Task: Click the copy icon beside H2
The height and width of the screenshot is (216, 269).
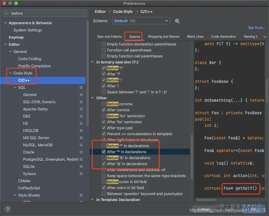Action: tap(81, 124)
